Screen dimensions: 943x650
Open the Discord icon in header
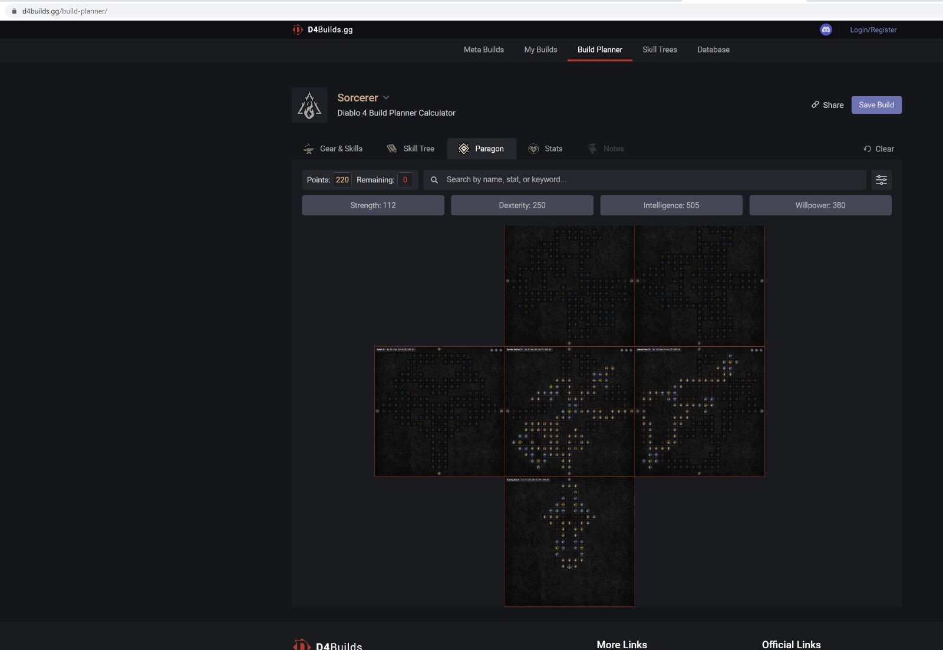826,29
